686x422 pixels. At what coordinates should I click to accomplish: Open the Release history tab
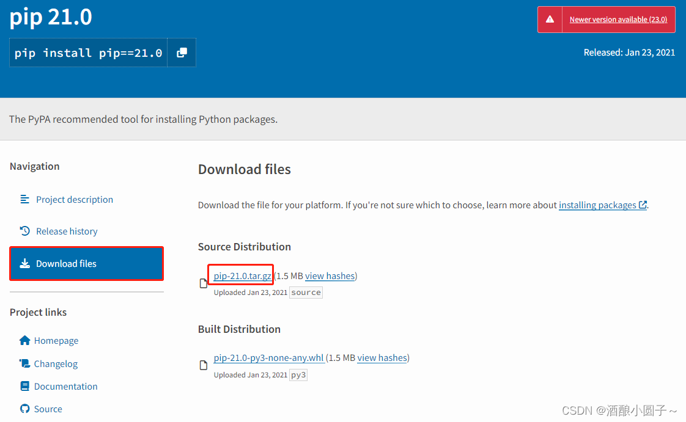click(x=67, y=231)
